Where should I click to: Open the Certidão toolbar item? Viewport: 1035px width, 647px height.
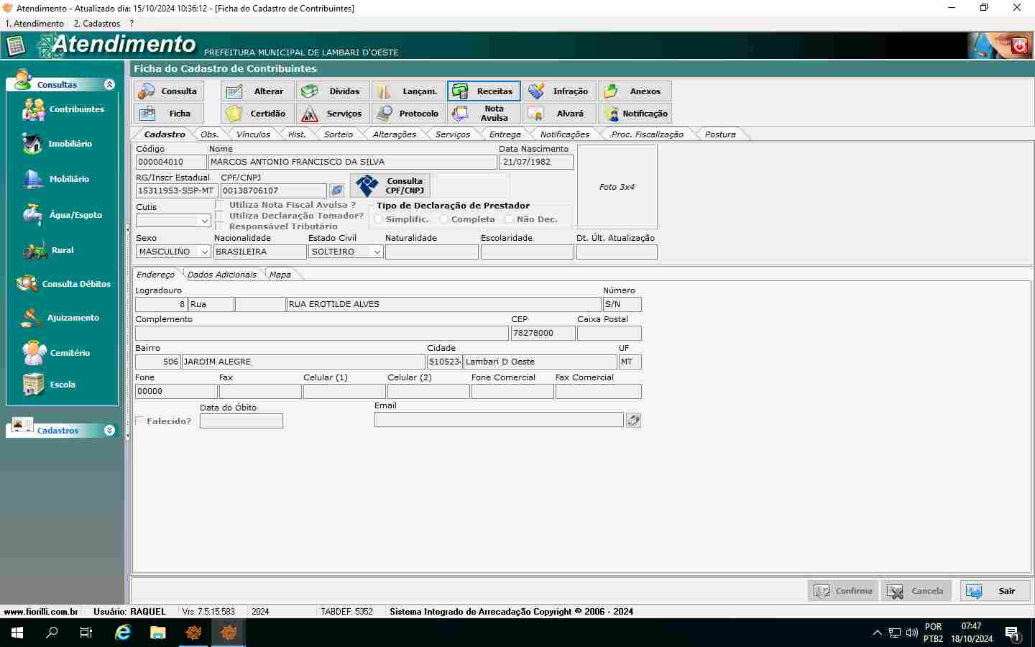point(257,114)
